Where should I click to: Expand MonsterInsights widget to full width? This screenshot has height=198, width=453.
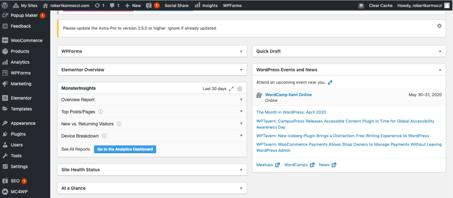tap(231, 89)
